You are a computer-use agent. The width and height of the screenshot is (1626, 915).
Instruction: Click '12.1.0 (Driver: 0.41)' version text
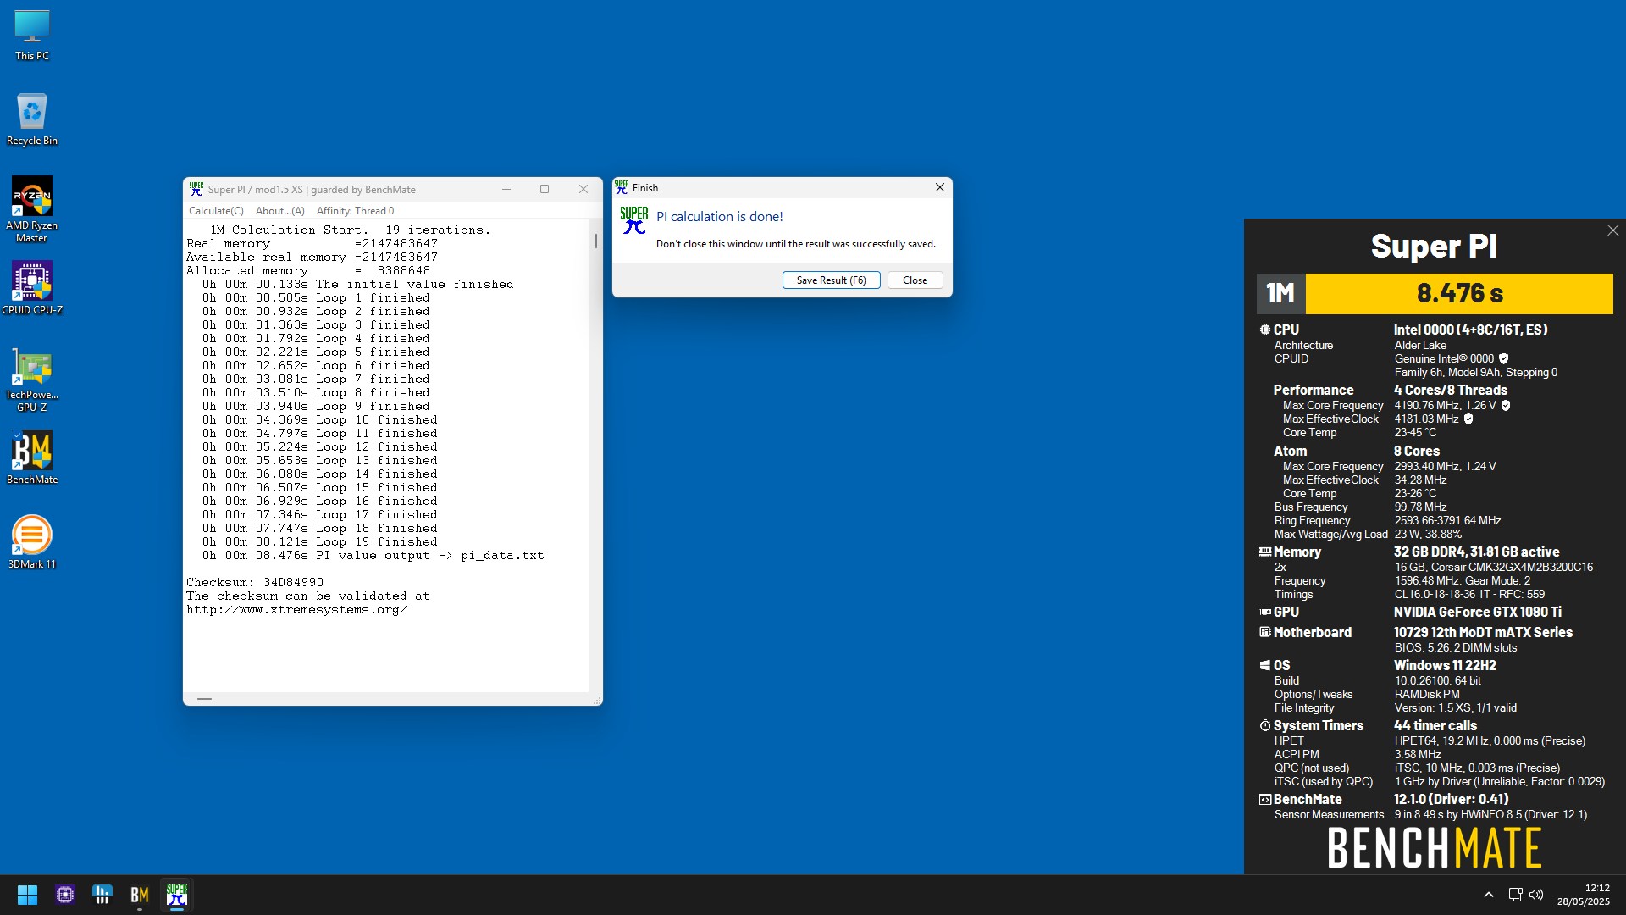(1452, 800)
